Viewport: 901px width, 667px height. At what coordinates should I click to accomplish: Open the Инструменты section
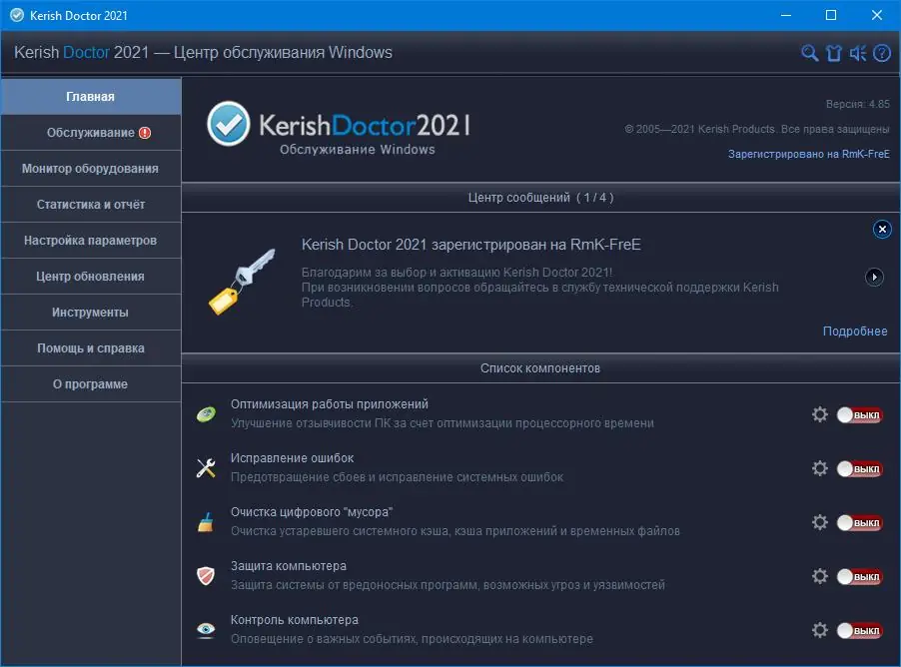click(x=91, y=313)
